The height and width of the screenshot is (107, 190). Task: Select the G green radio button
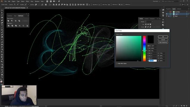148,56
